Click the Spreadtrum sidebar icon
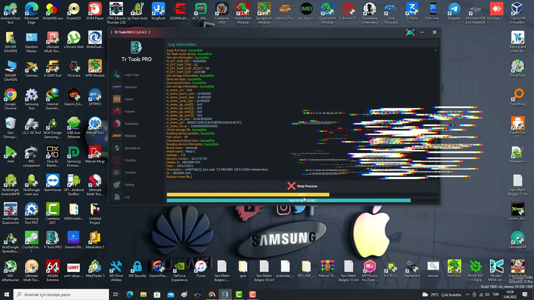The height and width of the screenshot is (300, 534). (117, 148)
